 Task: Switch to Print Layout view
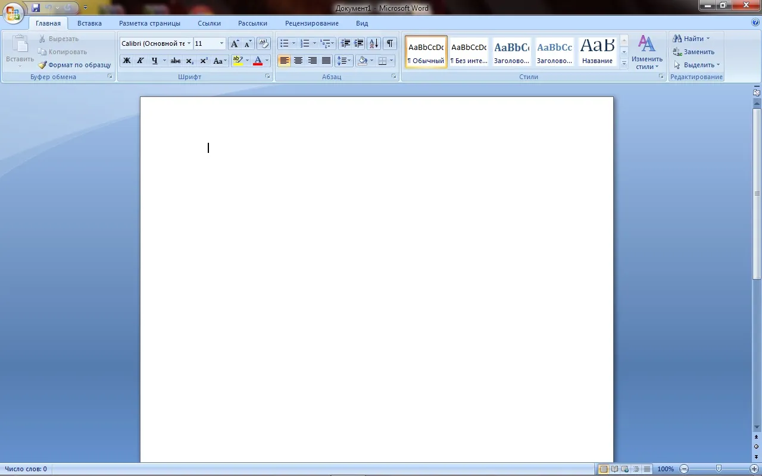coord(604,469)
